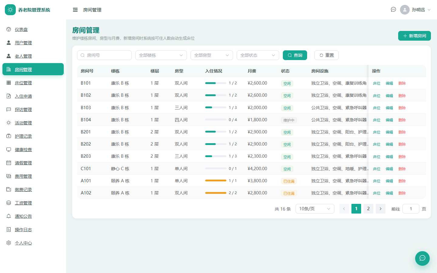This screenshot has height=273, width=437.
Task: Click 编辑 link for room B104
Action: pos(389,120)
